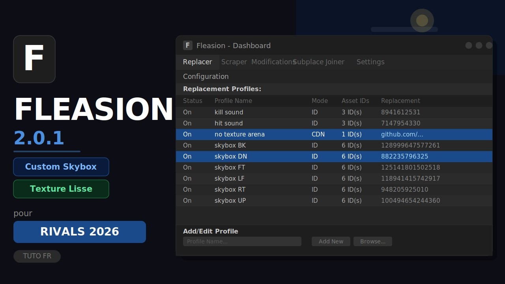Click replacement value 8941612531
Viewport: 505px width, 284px height.
coord(400,112)
